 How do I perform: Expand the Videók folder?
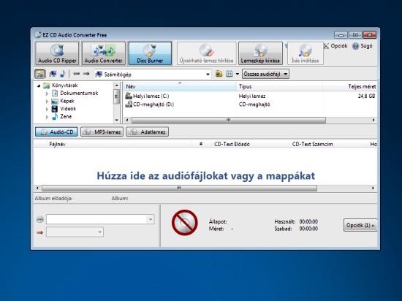[47, 109]
